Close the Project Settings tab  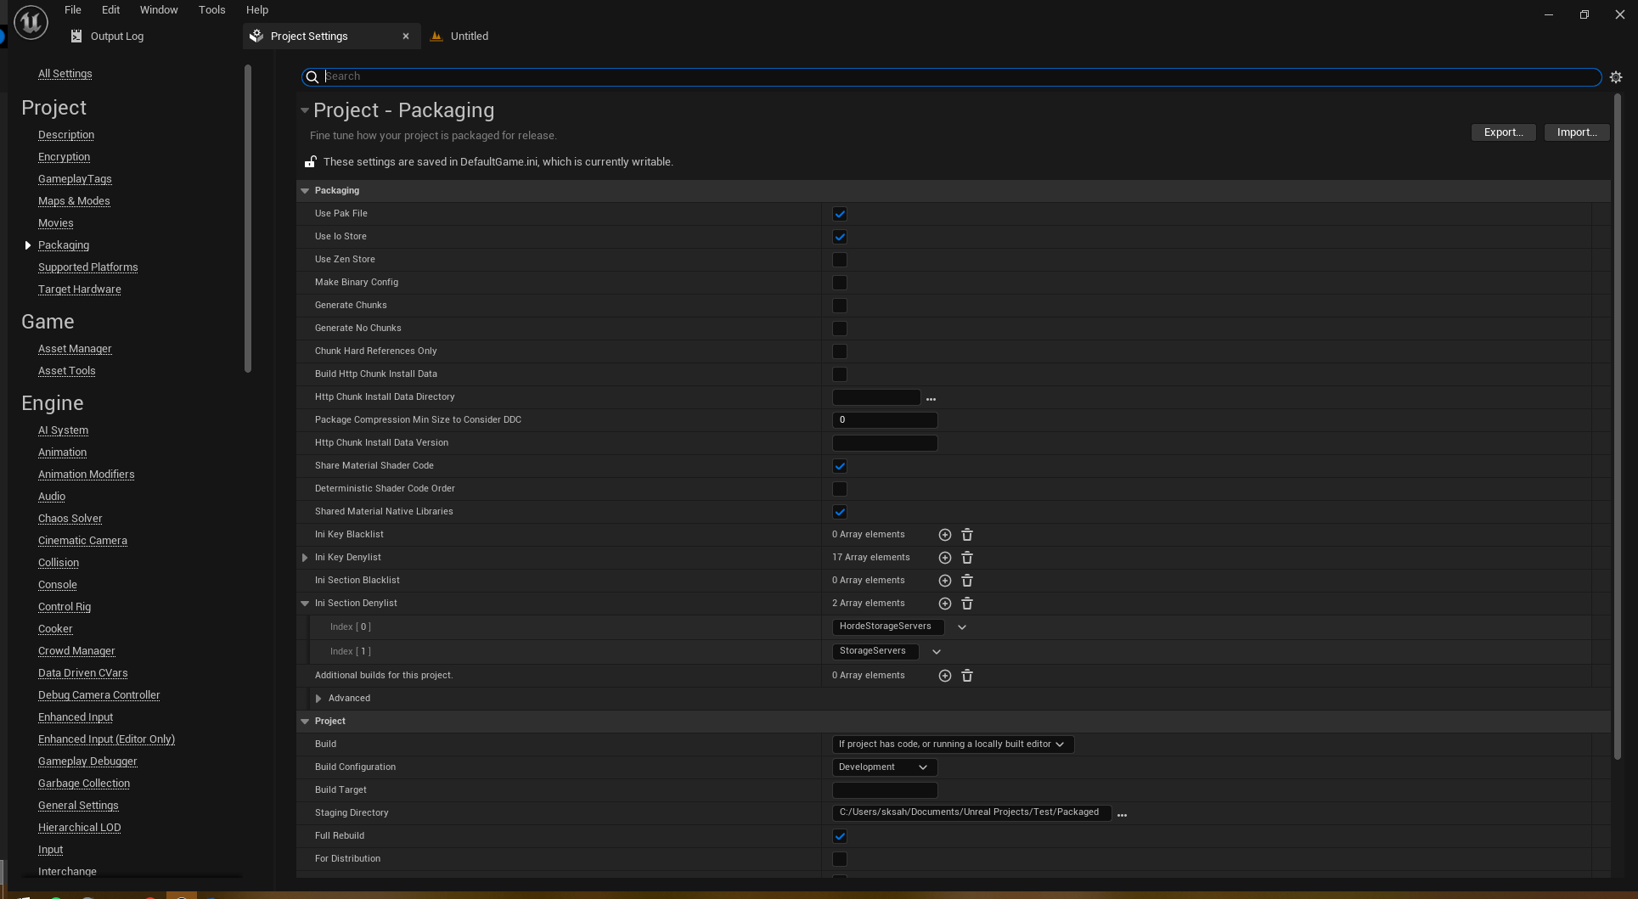[406, 36]
